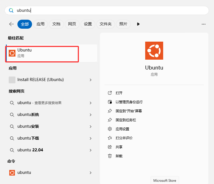214x184 pixels.
Task: Expand chevron for ubuntu下载
Action: (90, 138)
